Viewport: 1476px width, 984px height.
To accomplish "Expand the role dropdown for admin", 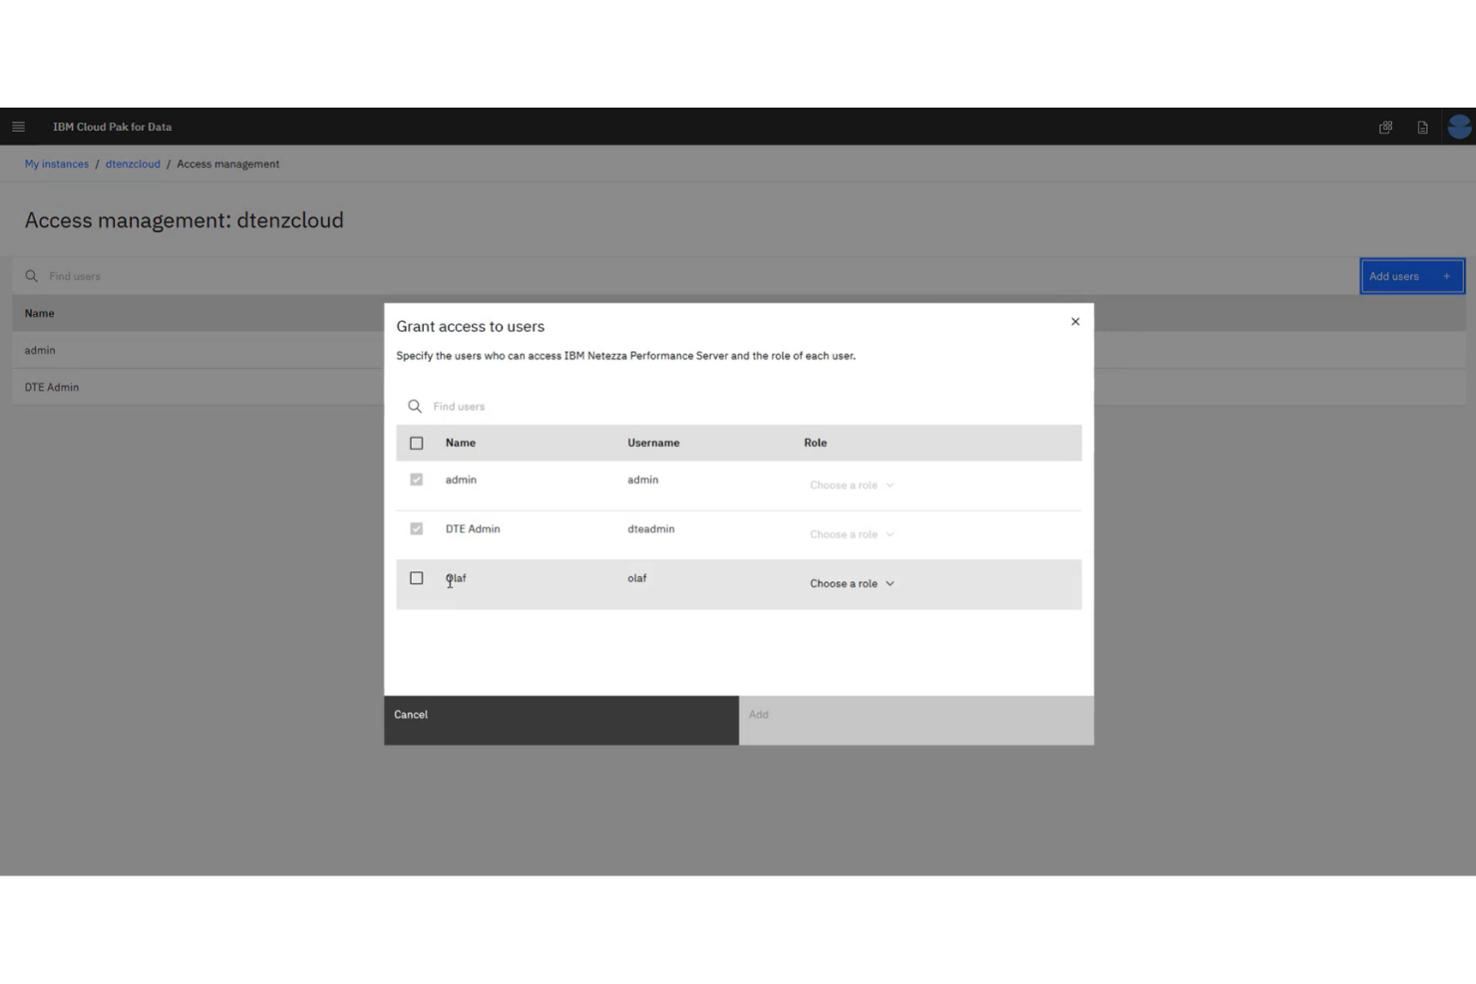I will 852,485.
